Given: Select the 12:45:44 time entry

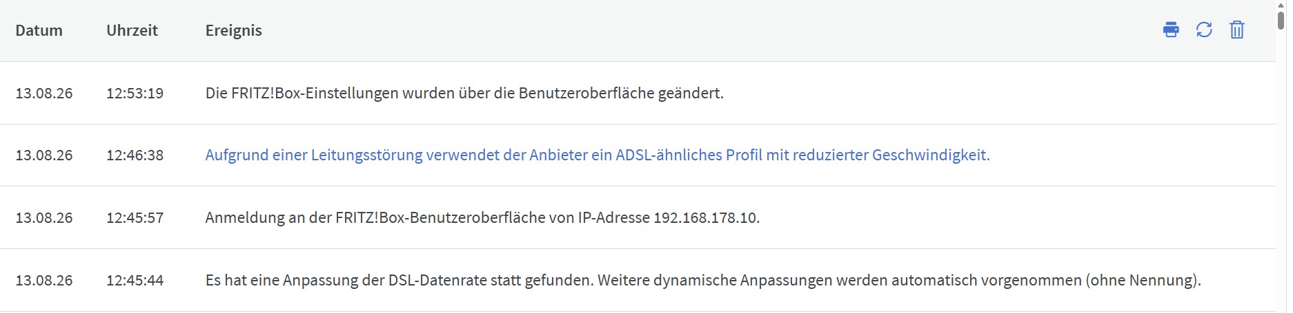Looking at the screenshot, I should pyautogui.click(x=135, y=281).
